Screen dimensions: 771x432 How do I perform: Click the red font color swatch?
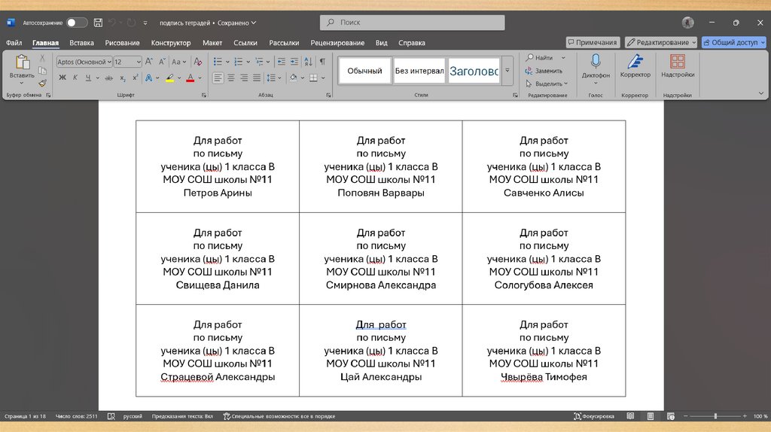point(190,78)
